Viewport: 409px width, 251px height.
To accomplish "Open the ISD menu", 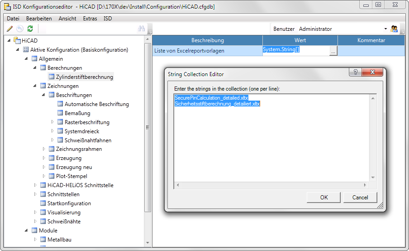I will (108, 19).
